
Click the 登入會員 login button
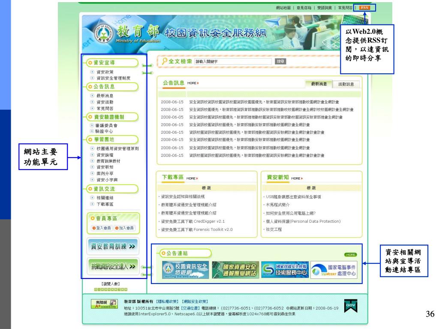pos(102,228)
